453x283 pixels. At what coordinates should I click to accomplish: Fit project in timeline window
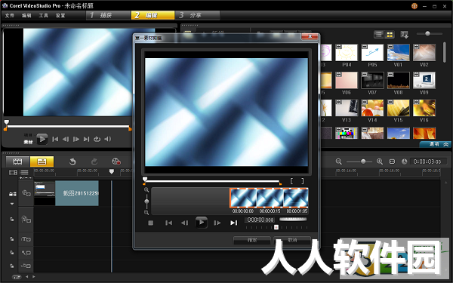(392, 161)
